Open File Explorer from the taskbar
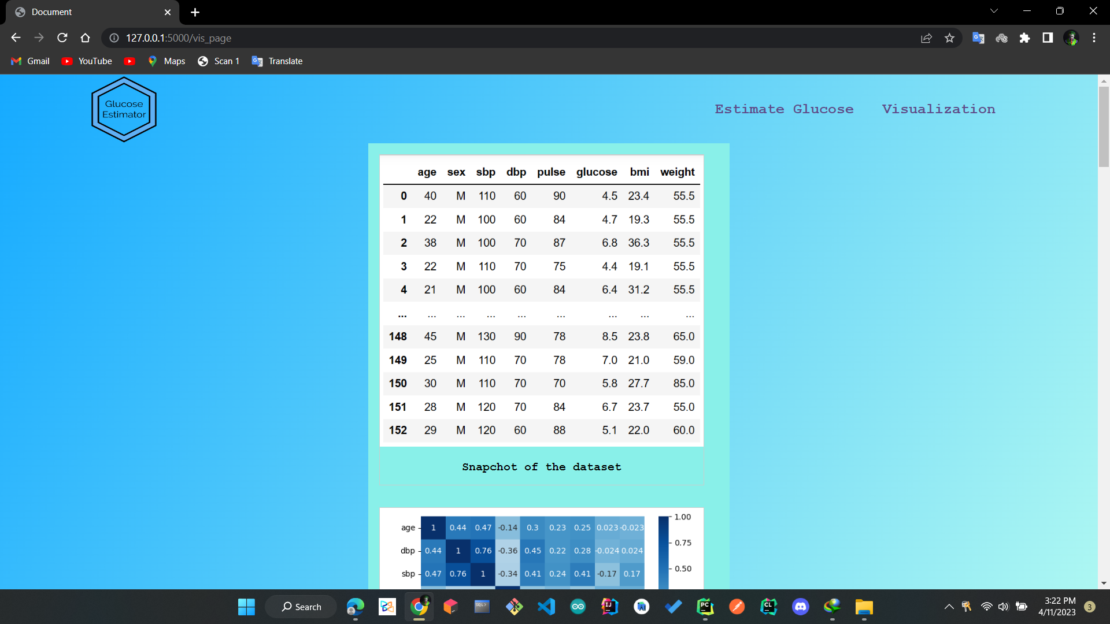The image size is (1110, 624). click(863, 607)
